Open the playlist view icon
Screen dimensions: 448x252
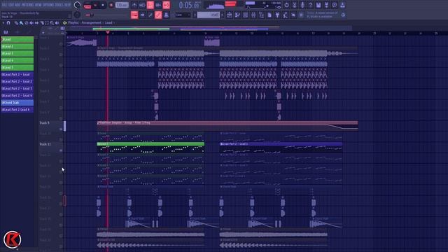click(x=230, y=15)
